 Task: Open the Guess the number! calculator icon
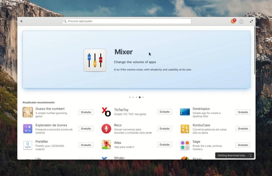point(28,112)
